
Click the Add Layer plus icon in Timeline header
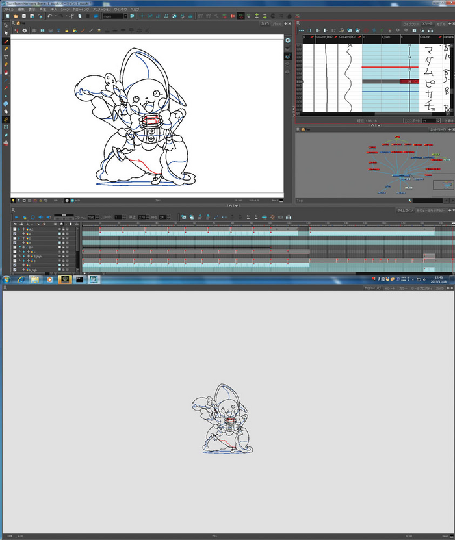tap(27, 224)
